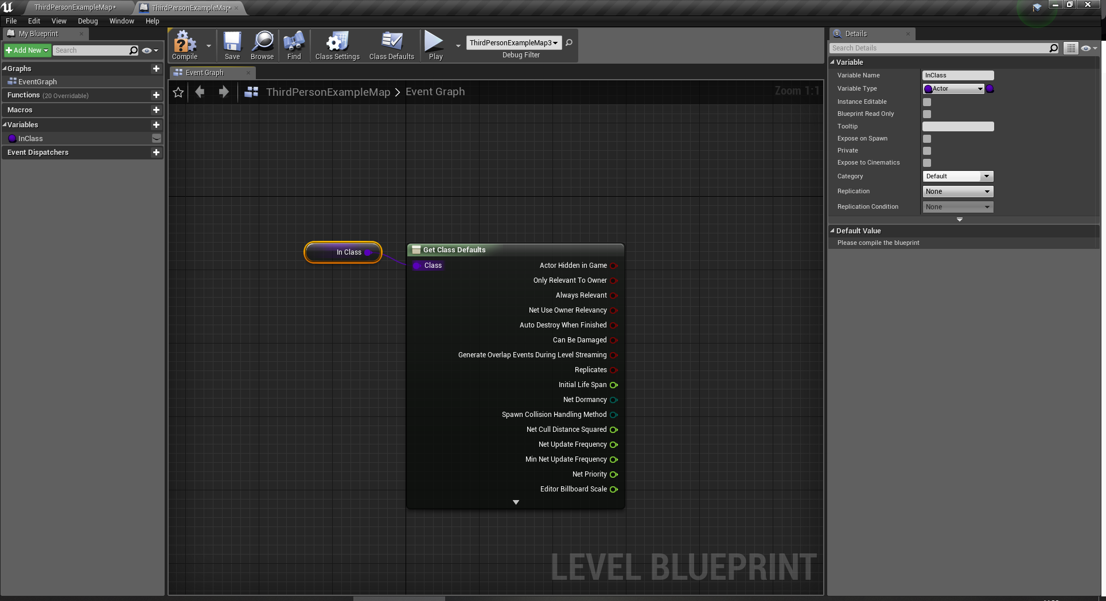Expand advanced Variable details arrow
Viewport: 1106px width, 601px height.
(x=960, y=220)
